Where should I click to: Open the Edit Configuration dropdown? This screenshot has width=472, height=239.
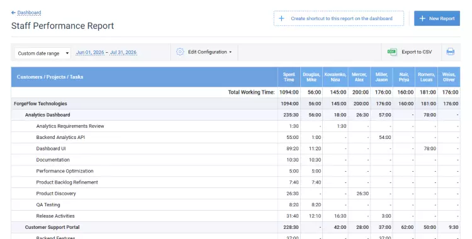[210, 52]
